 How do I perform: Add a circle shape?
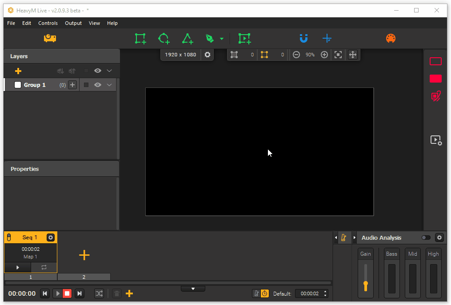[164, 39]
